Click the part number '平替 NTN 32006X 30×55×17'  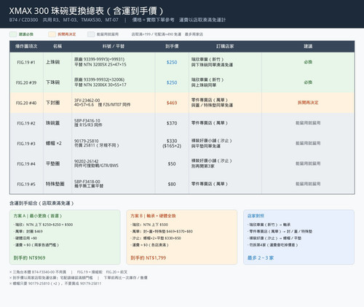coord(100,85)
